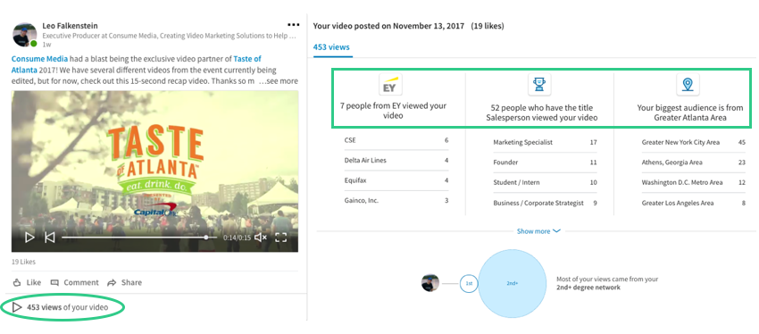Click the trophy job title icon
Viewport: 759px width, 334px height.
point(538,85)
